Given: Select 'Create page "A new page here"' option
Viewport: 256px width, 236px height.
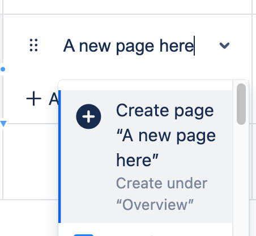Looking at the screenshot, I should [146, 157].
